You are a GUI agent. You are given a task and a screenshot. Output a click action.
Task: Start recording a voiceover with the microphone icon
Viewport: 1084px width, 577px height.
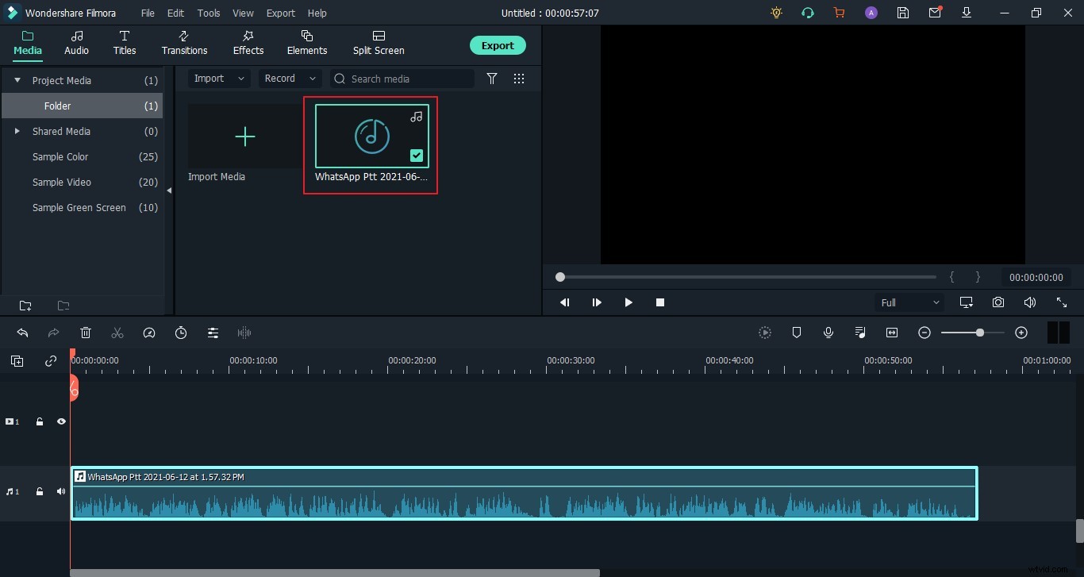pos(828,333)
